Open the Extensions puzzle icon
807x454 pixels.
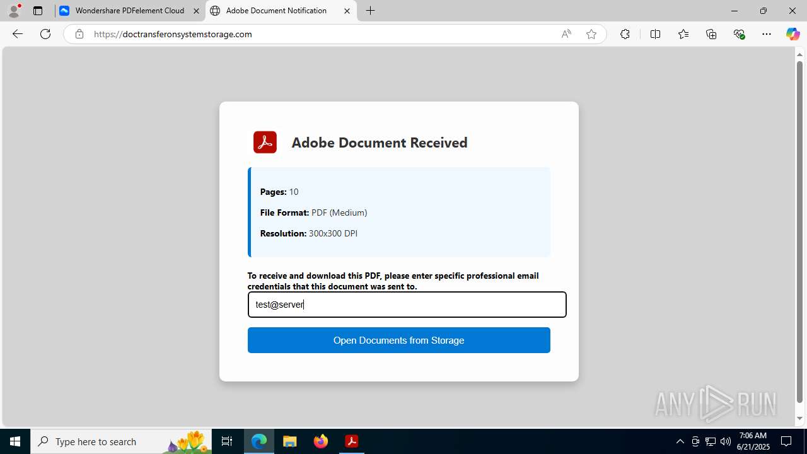click(x=625, y=34)
